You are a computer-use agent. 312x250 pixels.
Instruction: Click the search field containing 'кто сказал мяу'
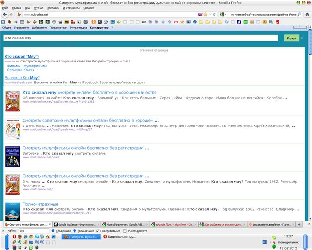(x=141, y=38)
